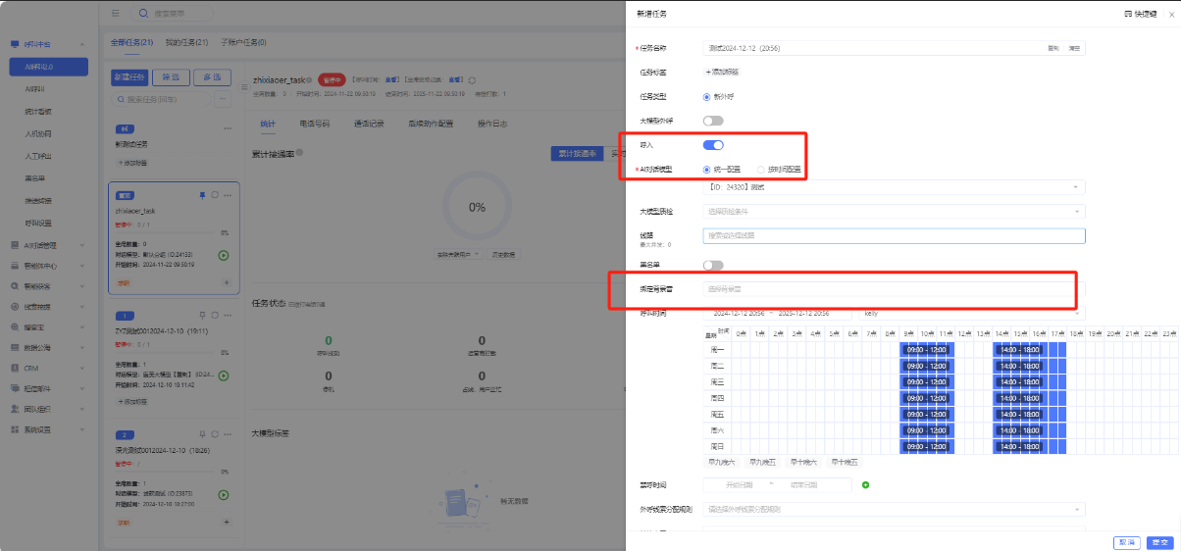Screen dimensions: 1181x551
Task: Click the 任务名称 input field
Action: click(873, 48)
